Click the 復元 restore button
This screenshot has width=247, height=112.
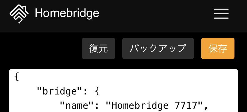[98, 48]
